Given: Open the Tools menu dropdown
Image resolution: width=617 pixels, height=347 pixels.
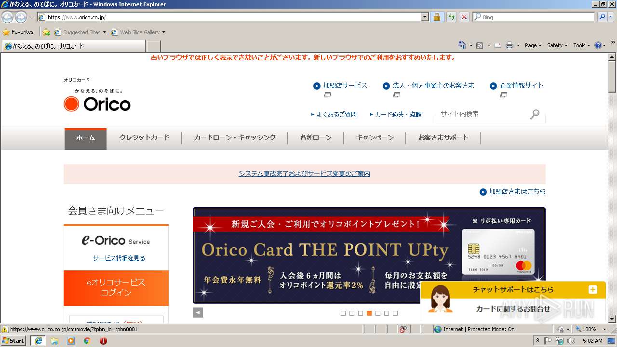Looking at the screenshot, I should click(582, 45).
